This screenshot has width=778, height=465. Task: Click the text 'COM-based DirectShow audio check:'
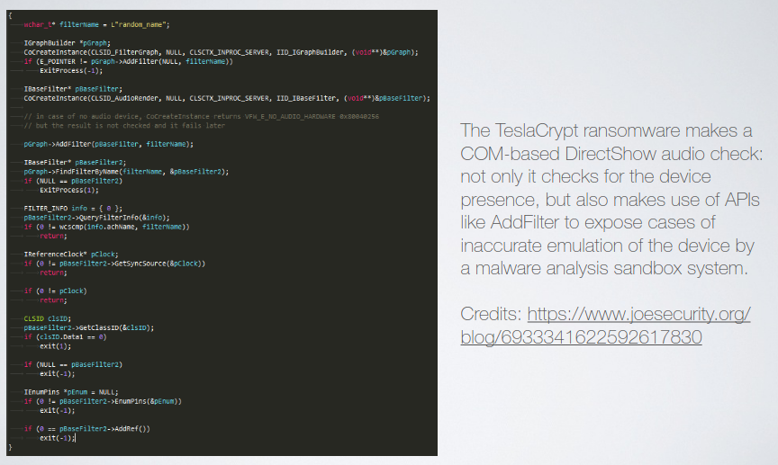click(x=611, y=154)
